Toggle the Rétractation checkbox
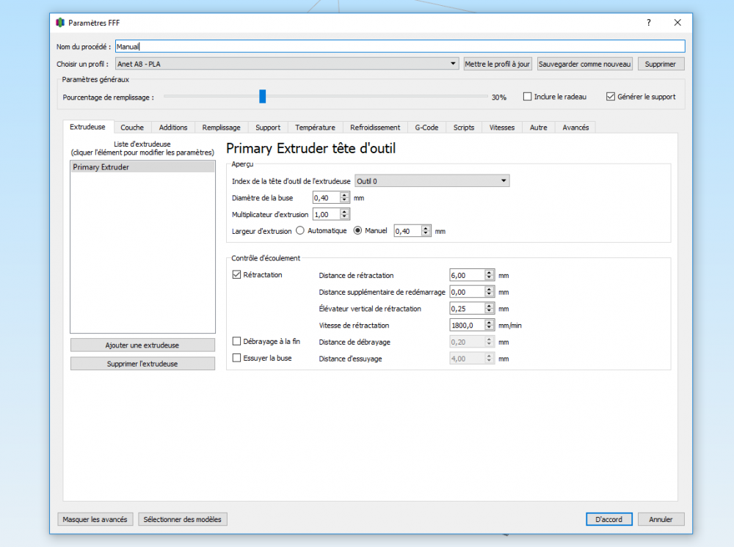 click(x=236, y=274)
